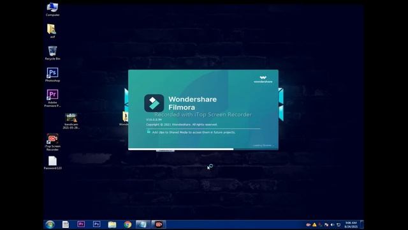This screenshot has height=230, width=408.
Task: Click the red recorder icon in the system tray
Action: click(x=309, y=224)
